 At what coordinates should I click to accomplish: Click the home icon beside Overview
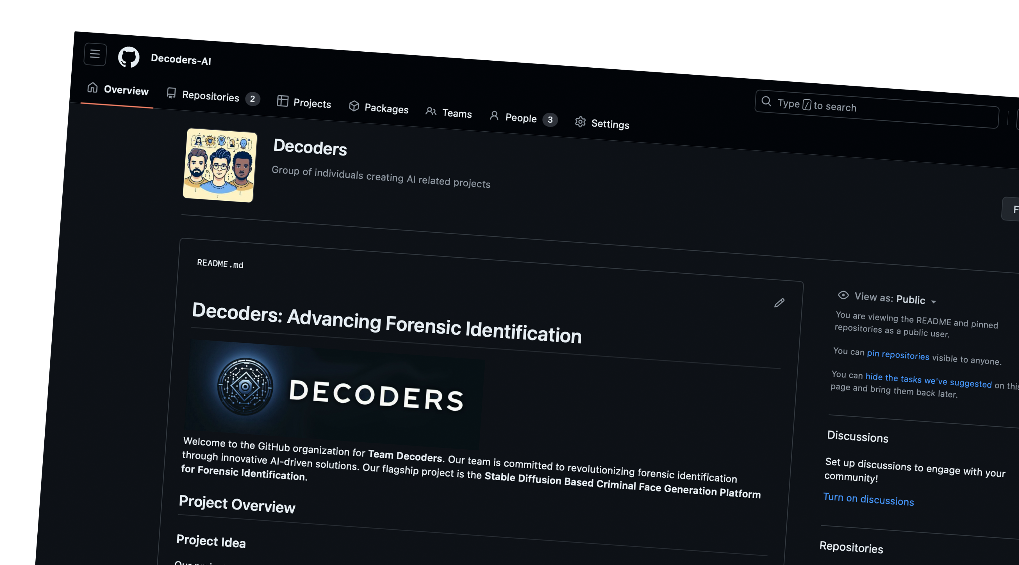(93, 87)
